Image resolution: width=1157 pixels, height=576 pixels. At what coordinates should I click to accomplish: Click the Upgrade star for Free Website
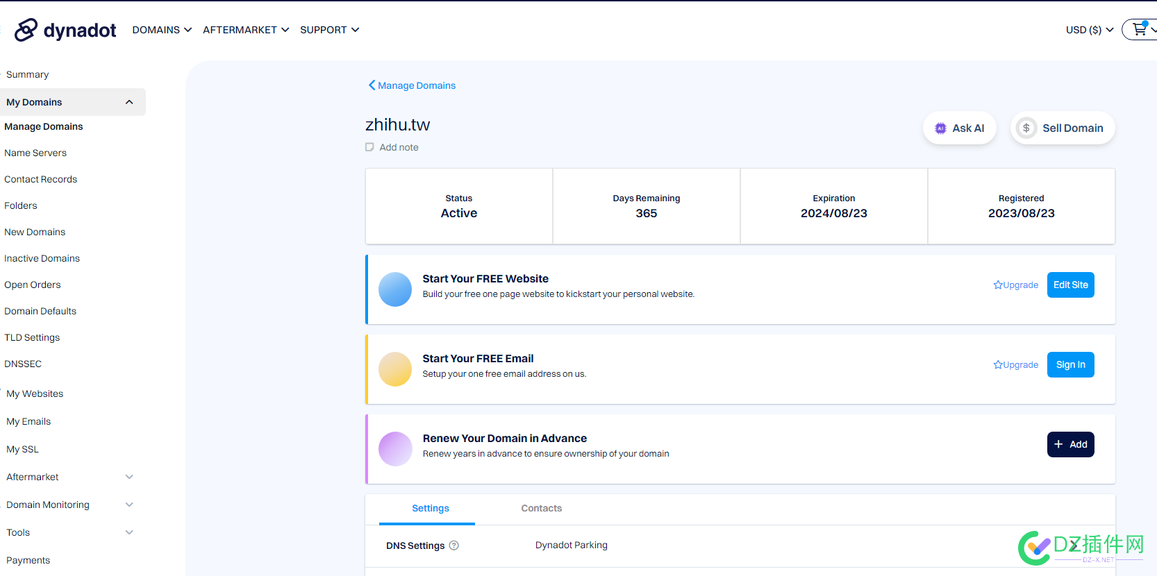(998, 285)
